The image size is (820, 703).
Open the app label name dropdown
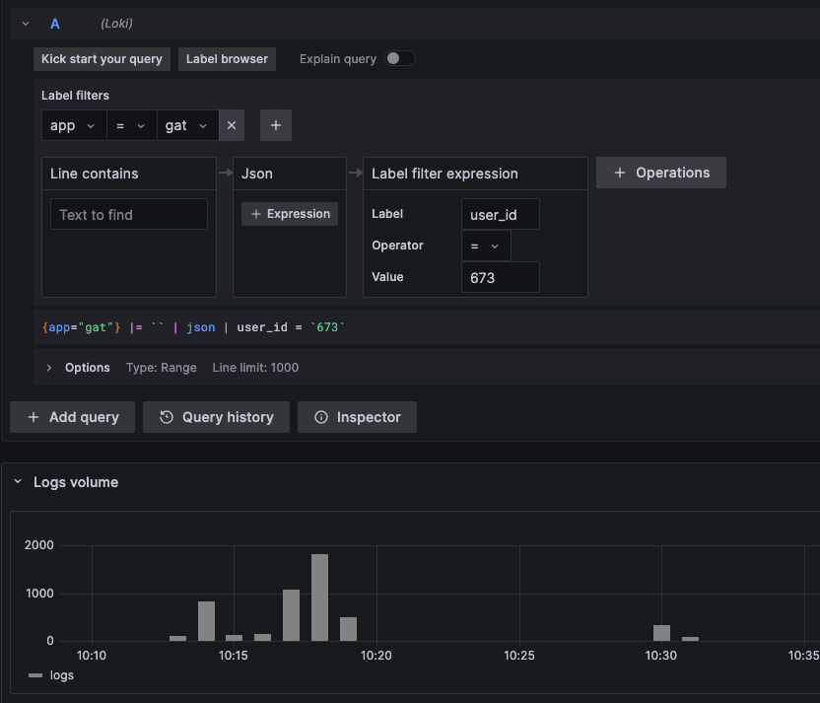click(x=73, y=125)
